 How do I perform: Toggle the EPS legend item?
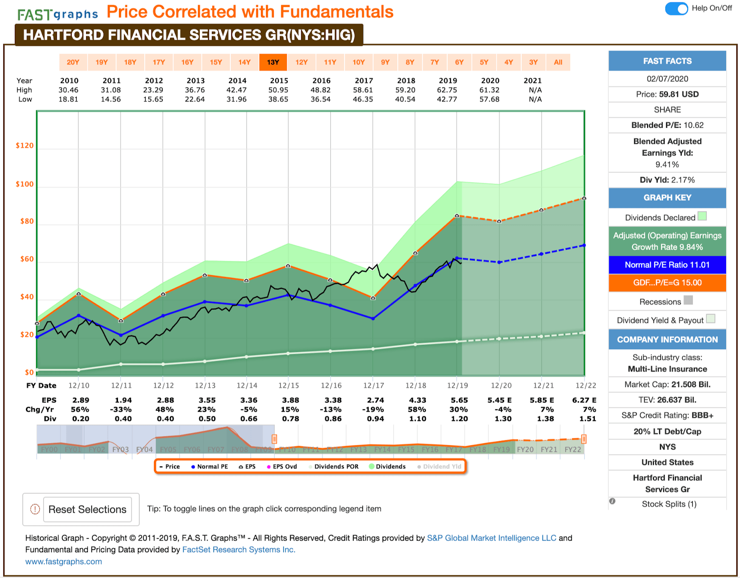point(247,467)
